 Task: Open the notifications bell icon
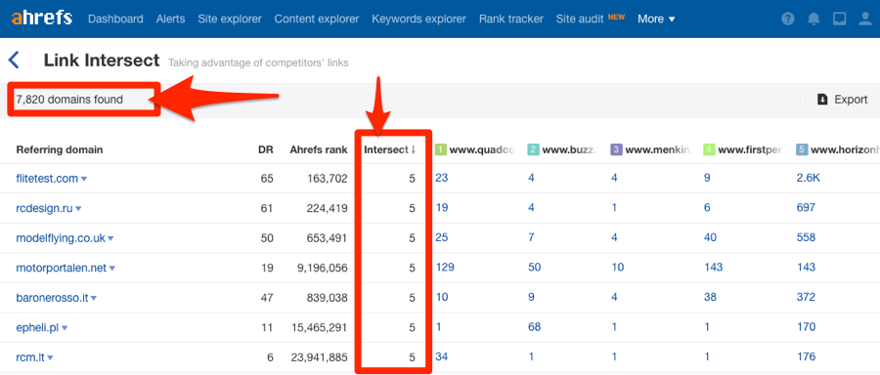[814, 20]
